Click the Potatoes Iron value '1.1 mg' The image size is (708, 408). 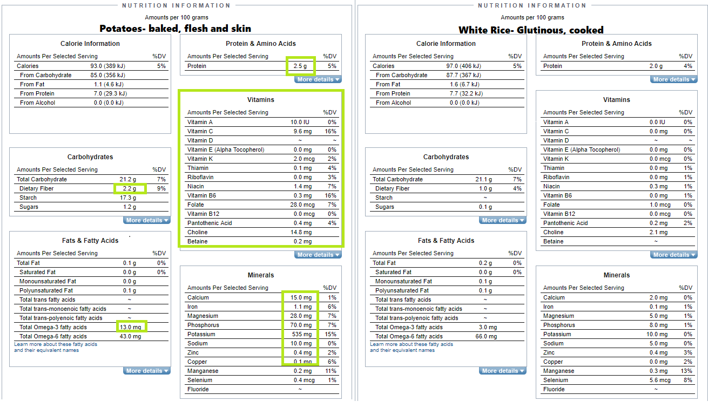click(303, 307)
